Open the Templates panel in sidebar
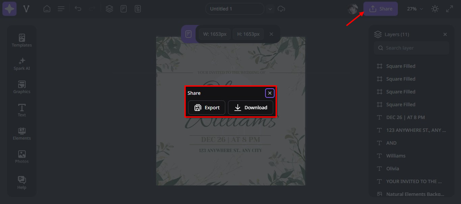Screen dimensions: 461x204 pyautogui.click(x=22, y=40)
